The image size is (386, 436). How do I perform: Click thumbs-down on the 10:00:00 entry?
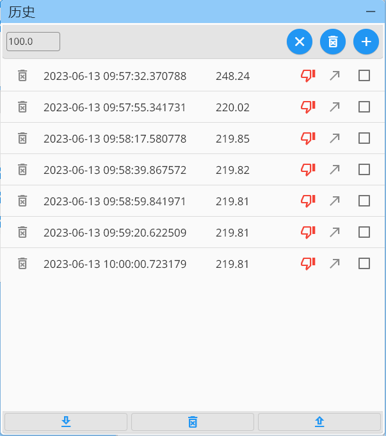308,263
